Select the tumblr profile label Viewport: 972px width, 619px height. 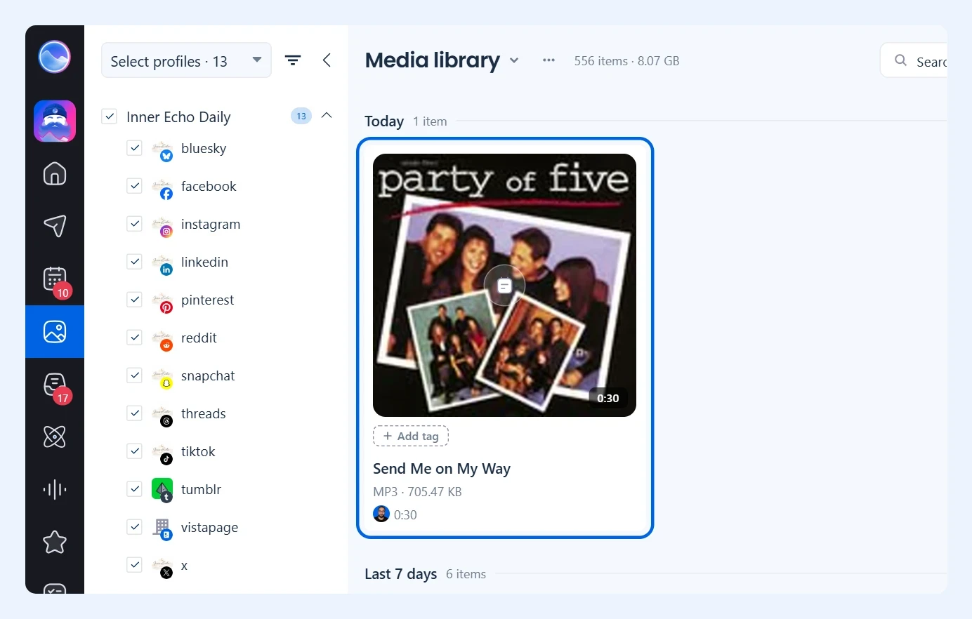[201, 489]
